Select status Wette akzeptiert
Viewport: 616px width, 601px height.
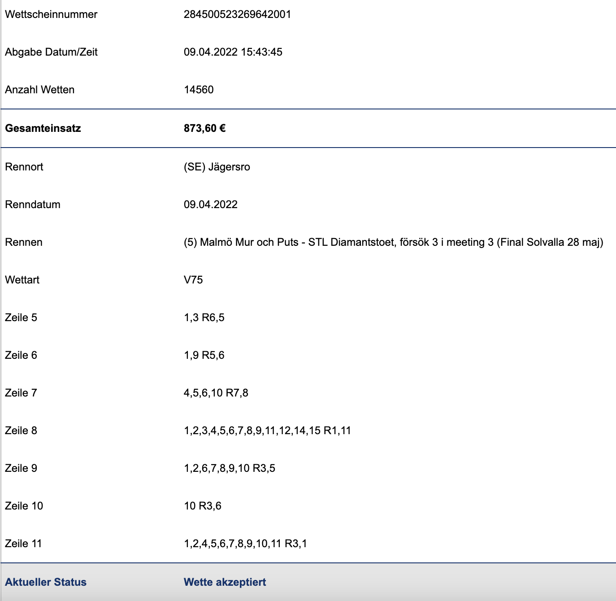(225, 582)
